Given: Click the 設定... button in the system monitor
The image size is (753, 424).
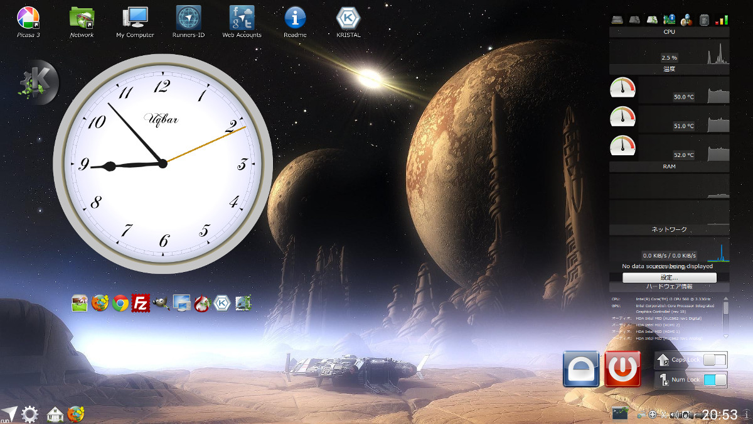Looking at the screenshot, I should click(669, 277).
